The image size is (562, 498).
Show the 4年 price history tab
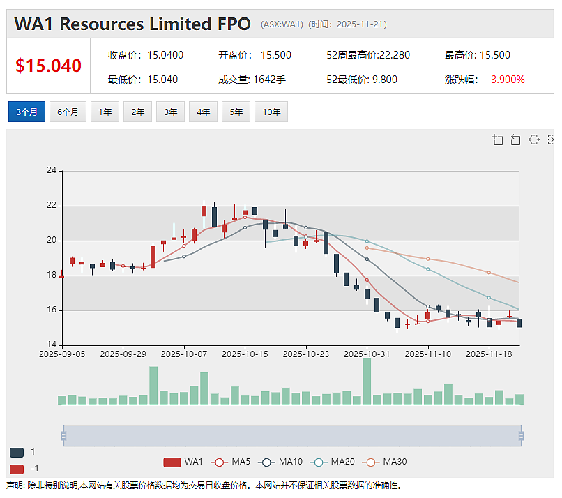[x=203, y=112]
